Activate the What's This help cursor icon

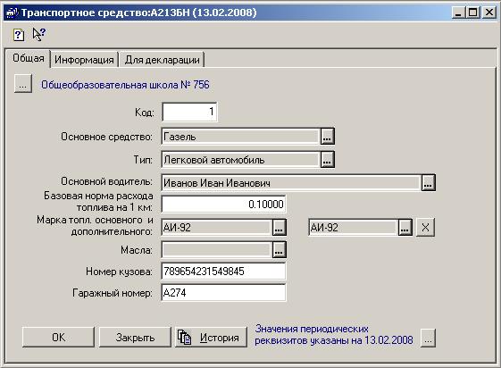click(x=39, y=34)
